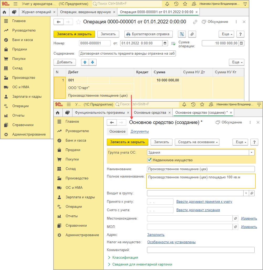Viewport: 263px width, 270px height.
Task: Open Создать на основании dropdown
Action: (x=197, y=142)
